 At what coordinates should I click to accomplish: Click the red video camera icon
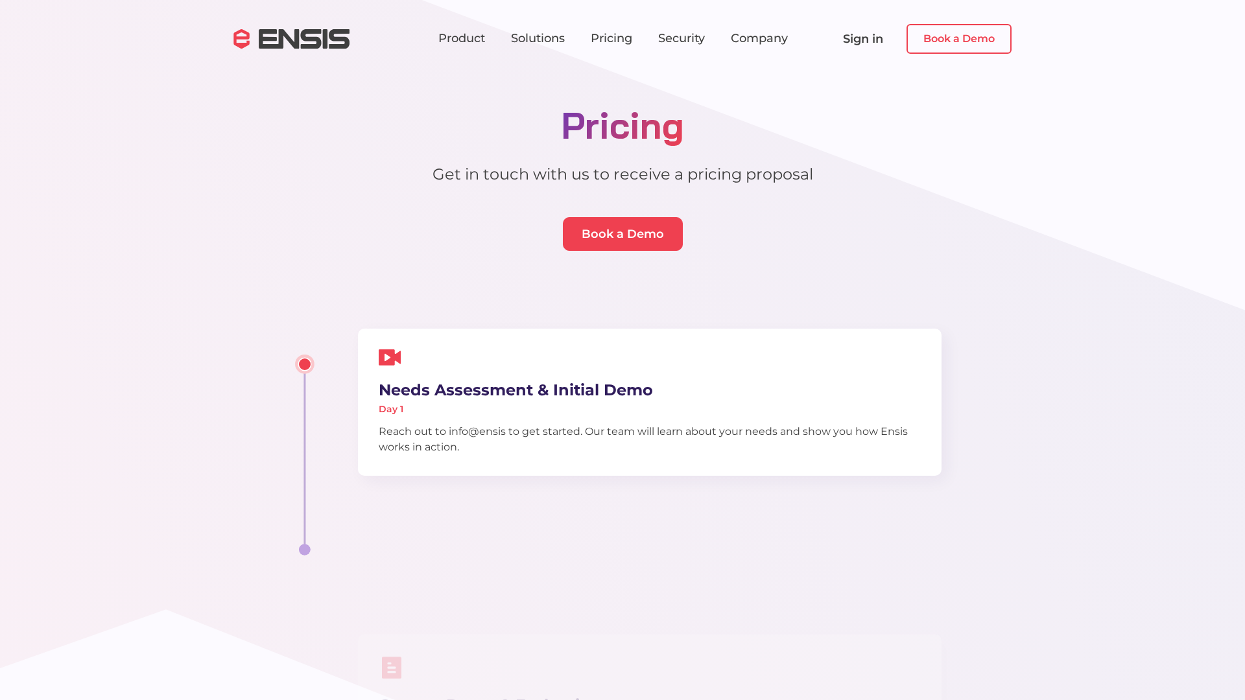390,357
